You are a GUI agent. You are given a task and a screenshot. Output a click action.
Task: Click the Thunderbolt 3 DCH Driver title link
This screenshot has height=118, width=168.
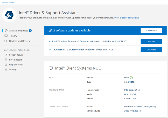point(83,50)
